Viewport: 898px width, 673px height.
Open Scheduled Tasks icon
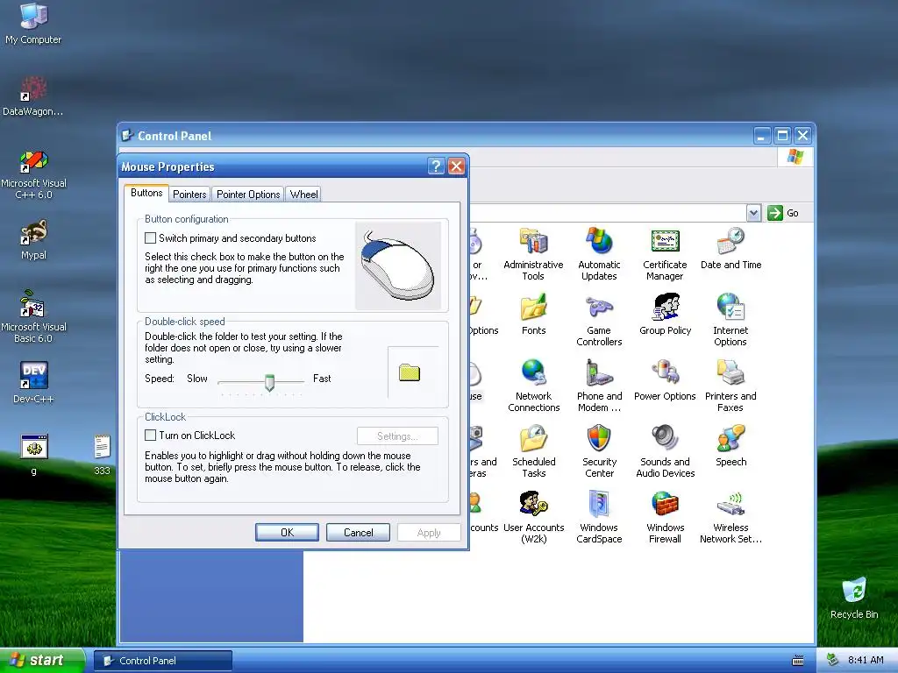pos(534,451)
